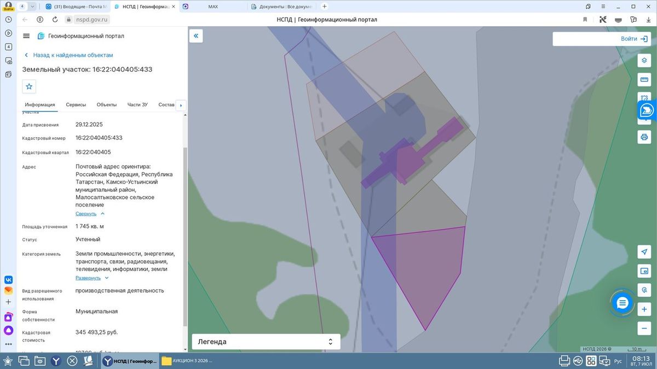Click the nspd.gov.ru address field
The image size is (657, 369).
pos(91,19)
